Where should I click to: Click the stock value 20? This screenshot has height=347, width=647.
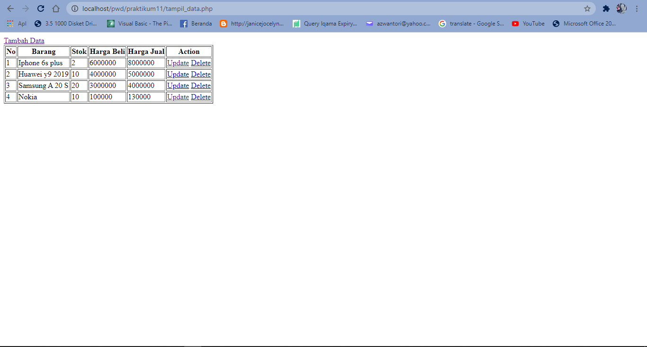75,86
